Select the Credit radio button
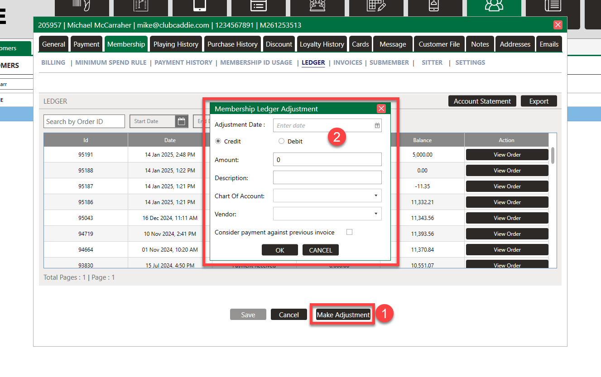The image size is (601, 377). click(x=218, y=141)
